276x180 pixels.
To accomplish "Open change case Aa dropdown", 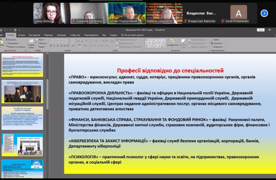I will click(x=74, y=46).
